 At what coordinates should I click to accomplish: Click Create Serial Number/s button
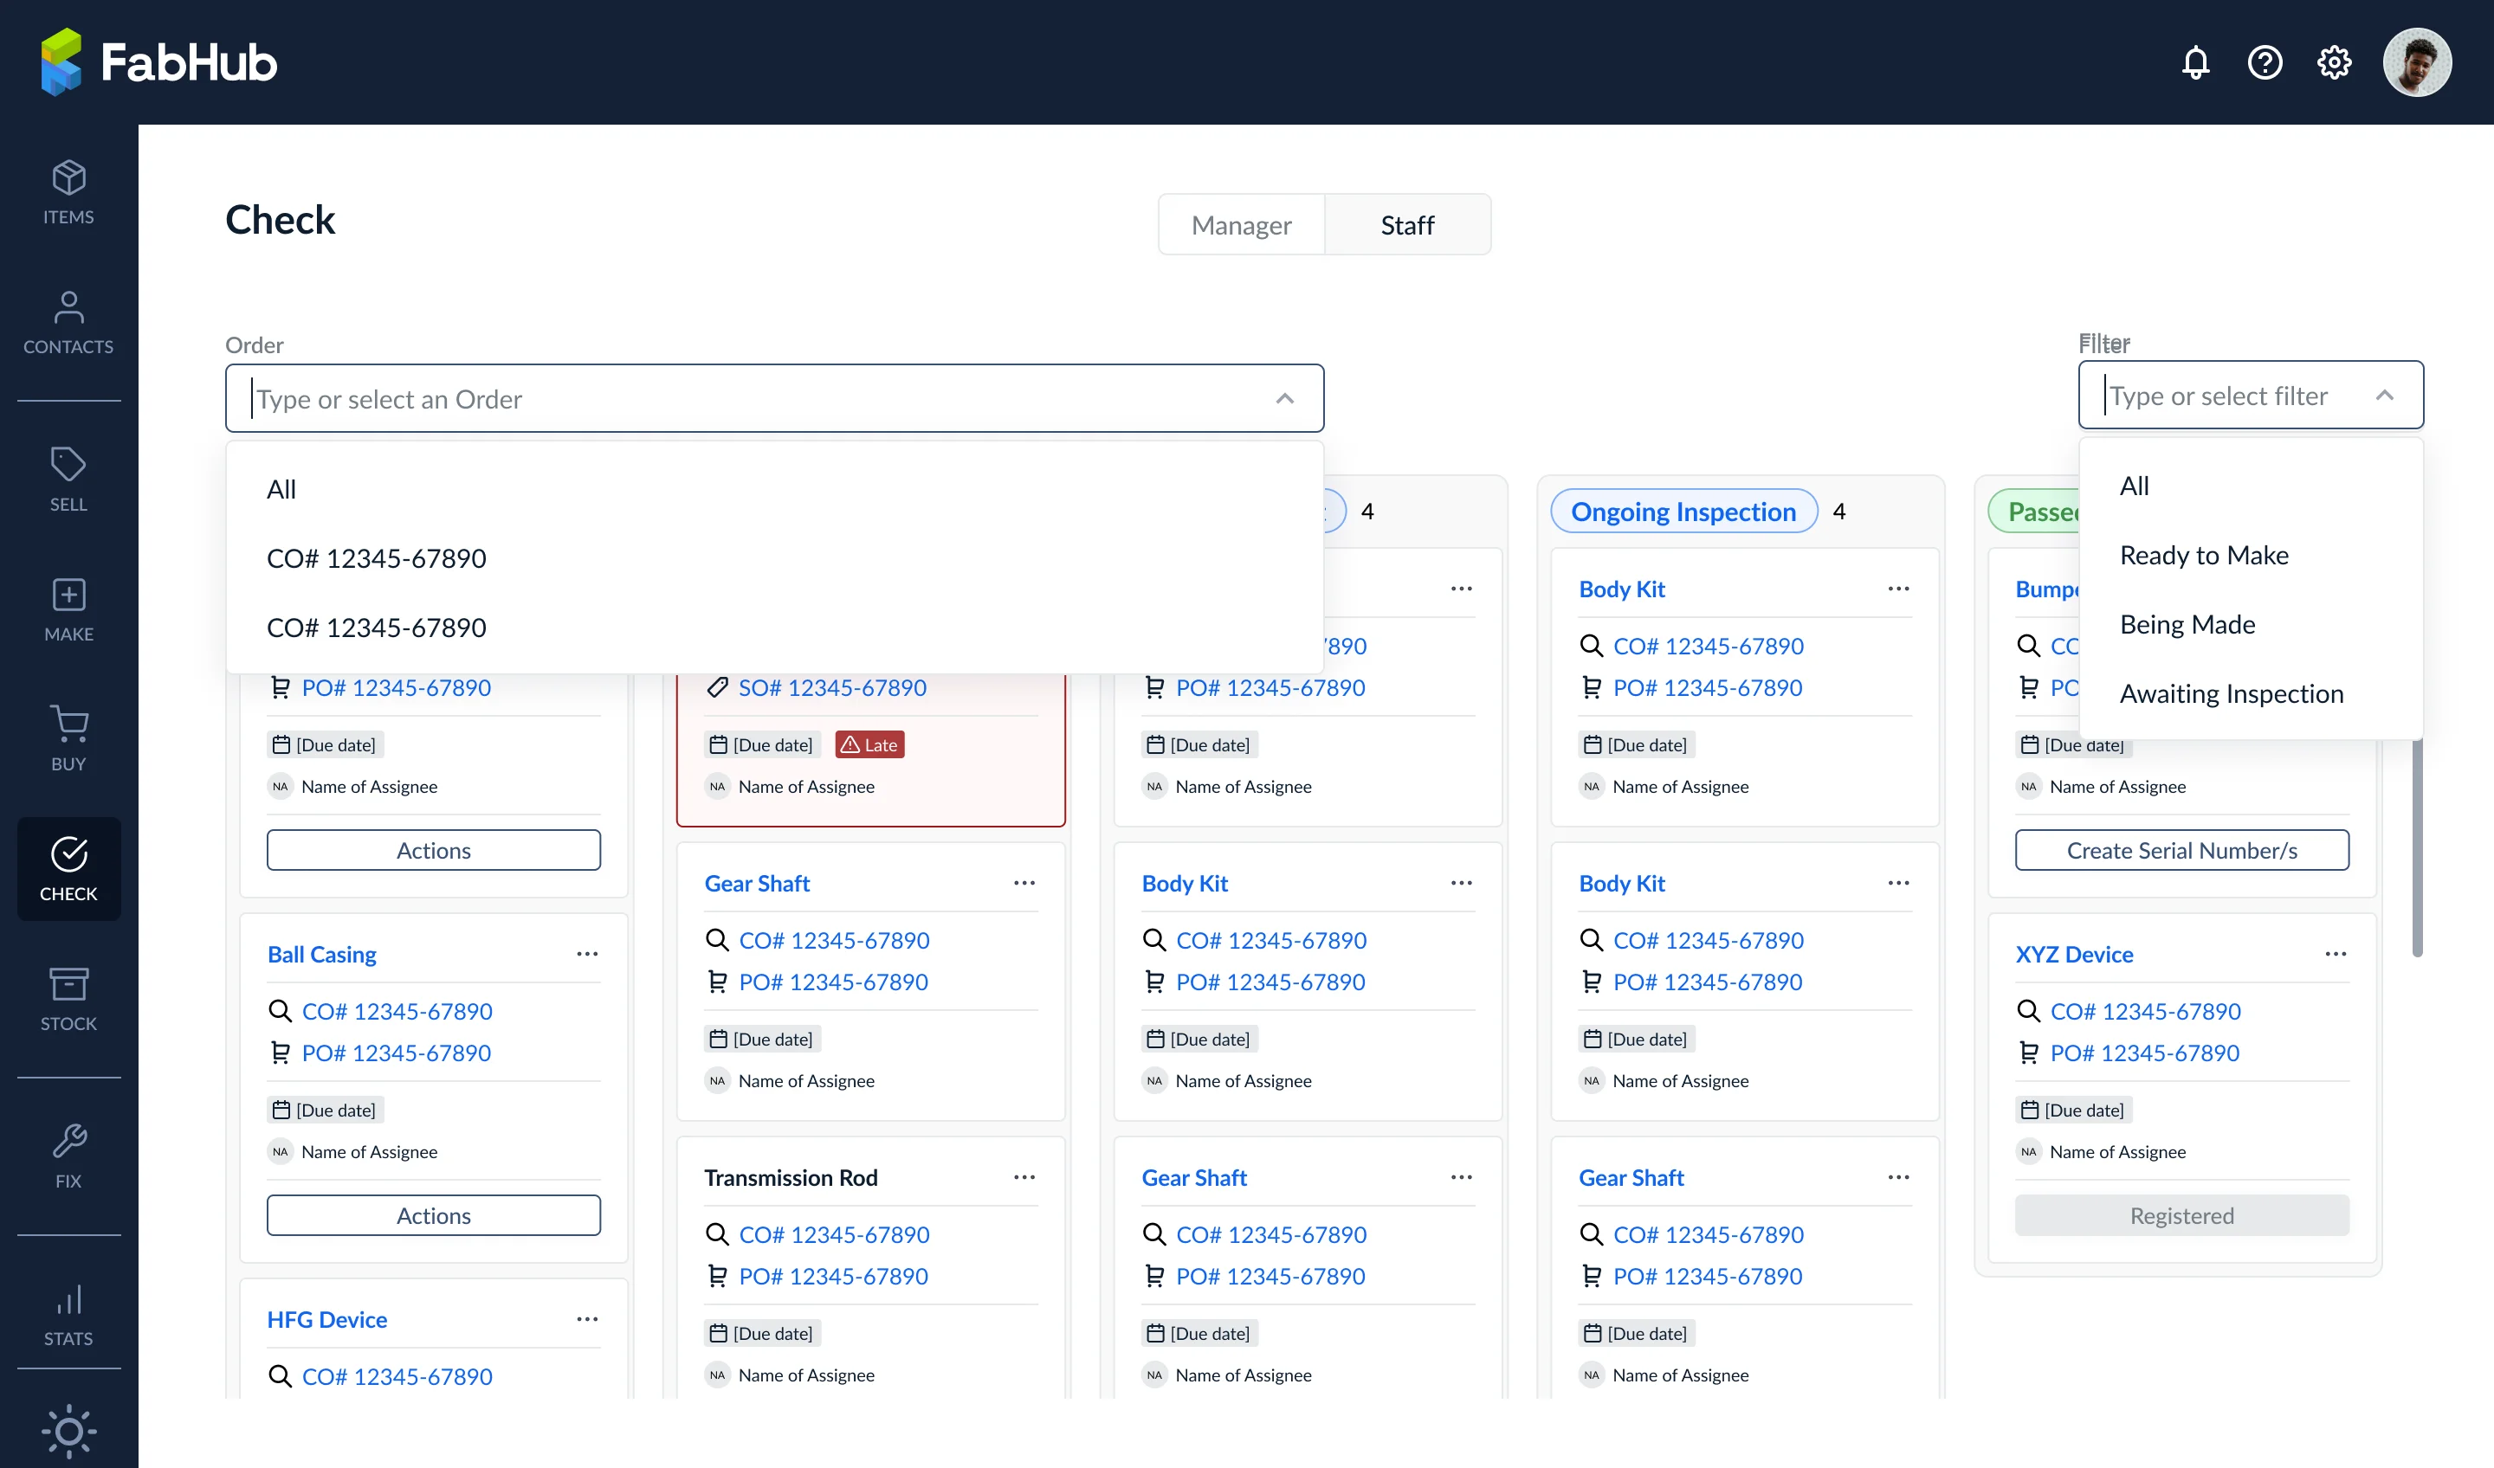pos(2182,850)
